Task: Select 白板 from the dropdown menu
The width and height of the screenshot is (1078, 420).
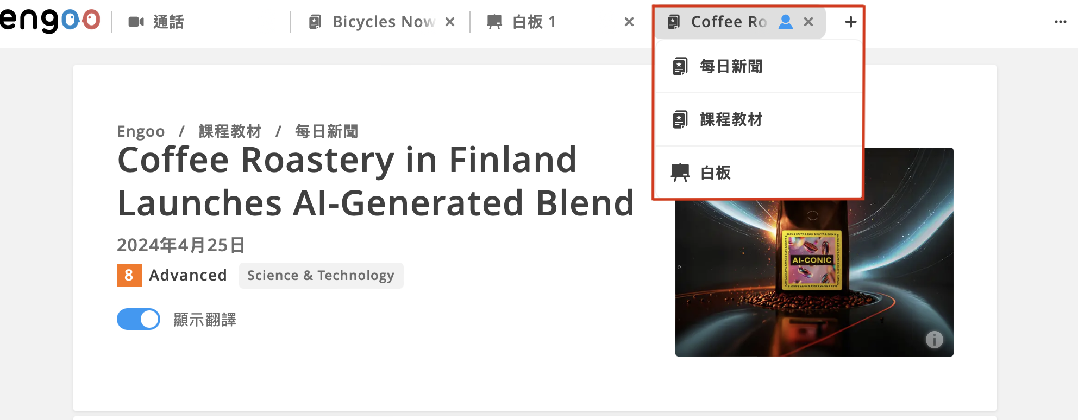Action: pyautogui.click(x=715, y=173)
